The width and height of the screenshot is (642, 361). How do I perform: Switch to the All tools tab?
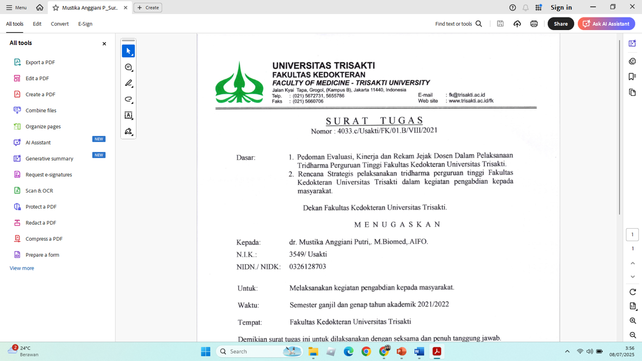point(15,24)
